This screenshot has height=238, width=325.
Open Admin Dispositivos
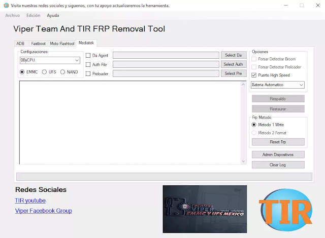coord(278,154)
